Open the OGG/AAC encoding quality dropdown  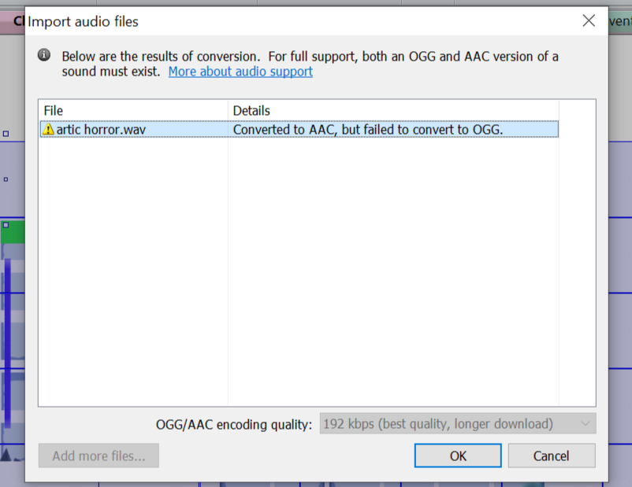(x=458, y=423)
